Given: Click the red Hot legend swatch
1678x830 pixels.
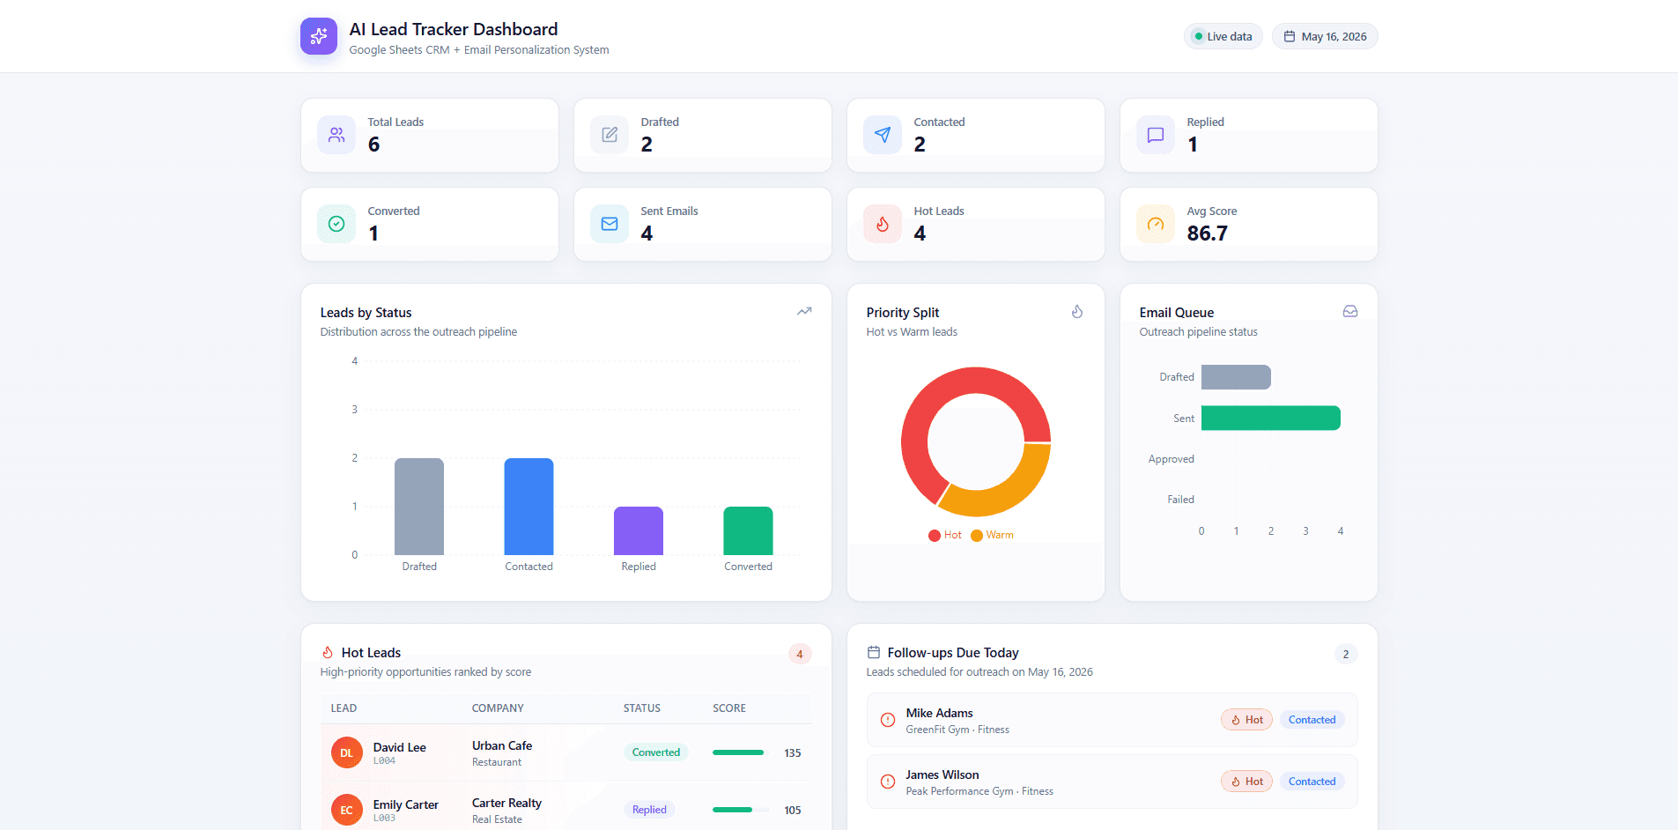Looking at the screenshot, I should [x=935, y=536].
